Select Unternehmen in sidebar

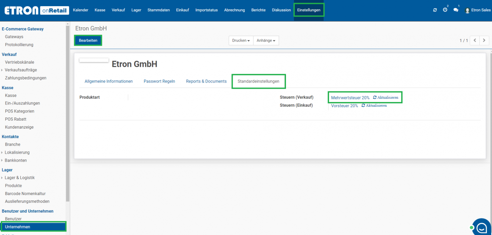click(x=33, y=227)
